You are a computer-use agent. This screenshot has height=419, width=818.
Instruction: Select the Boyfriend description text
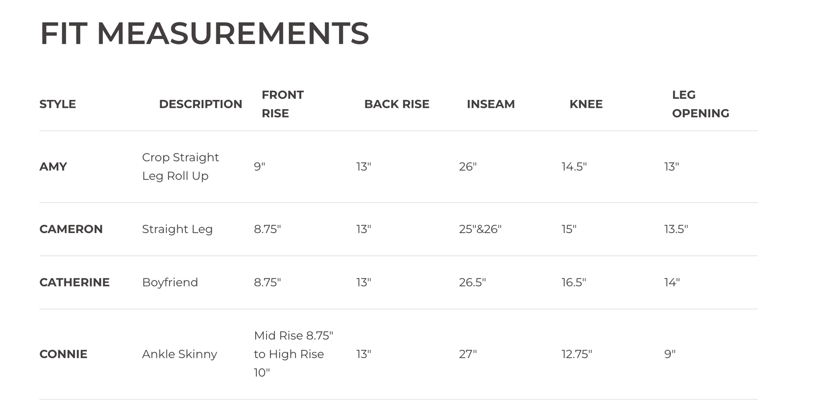coord(170,283)
